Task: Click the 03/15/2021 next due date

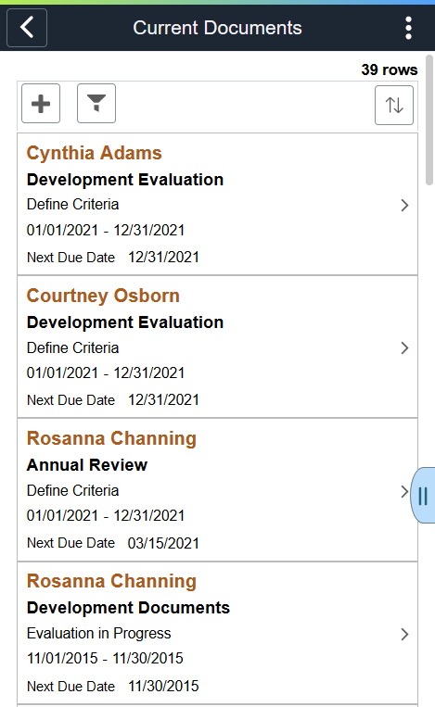Action: (163, 543)
